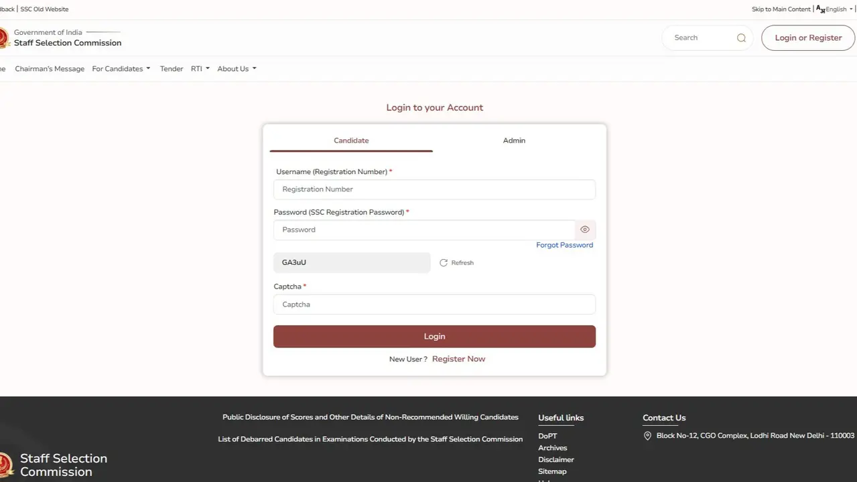Click inside the Captcha input field

(434, 304)
